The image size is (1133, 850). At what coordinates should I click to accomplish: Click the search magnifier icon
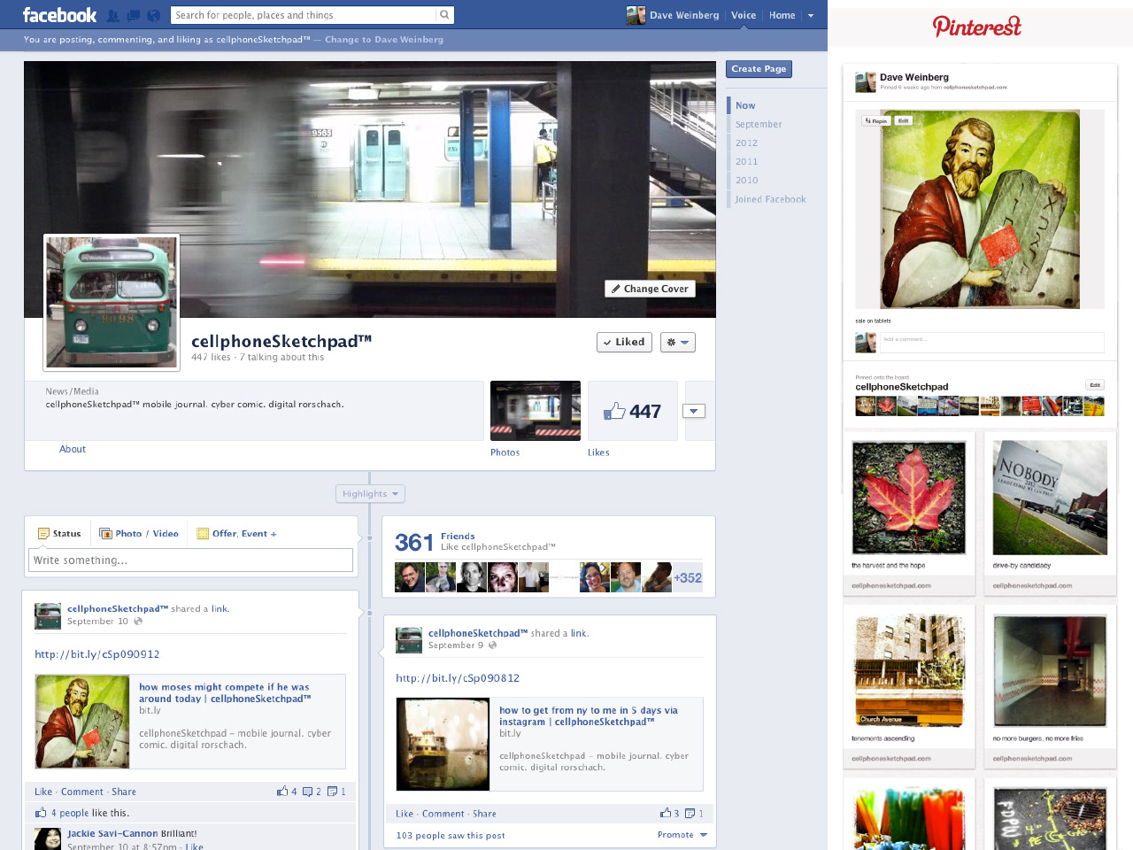click(444, 15)
